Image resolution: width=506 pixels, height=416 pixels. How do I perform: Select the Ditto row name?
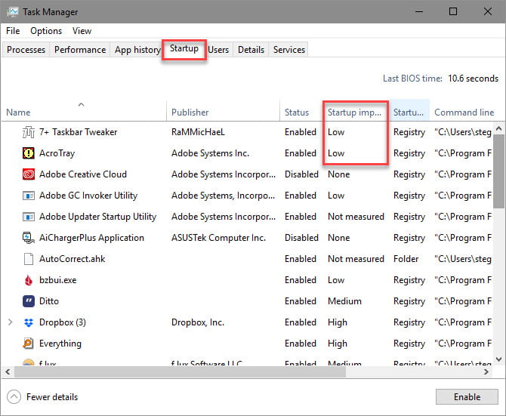click(x=49, y=301)
